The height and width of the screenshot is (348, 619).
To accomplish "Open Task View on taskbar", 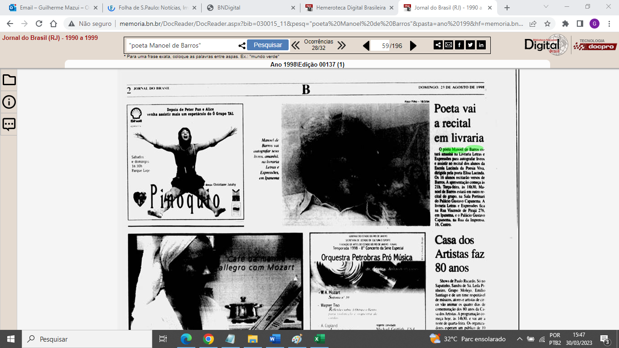I will tap(163, 339).
